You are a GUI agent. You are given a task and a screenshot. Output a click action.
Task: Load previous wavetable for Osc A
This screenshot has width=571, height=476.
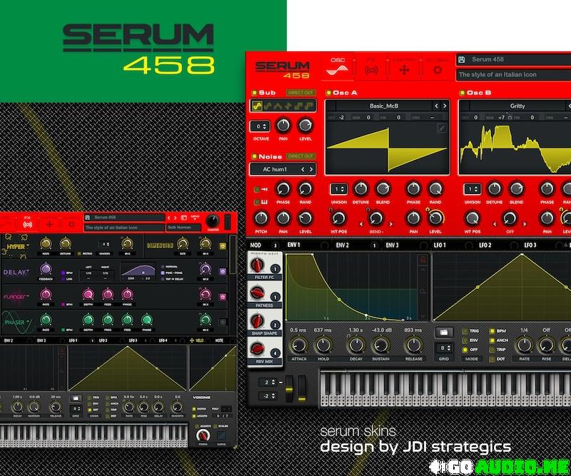click(x=436, y=106)
